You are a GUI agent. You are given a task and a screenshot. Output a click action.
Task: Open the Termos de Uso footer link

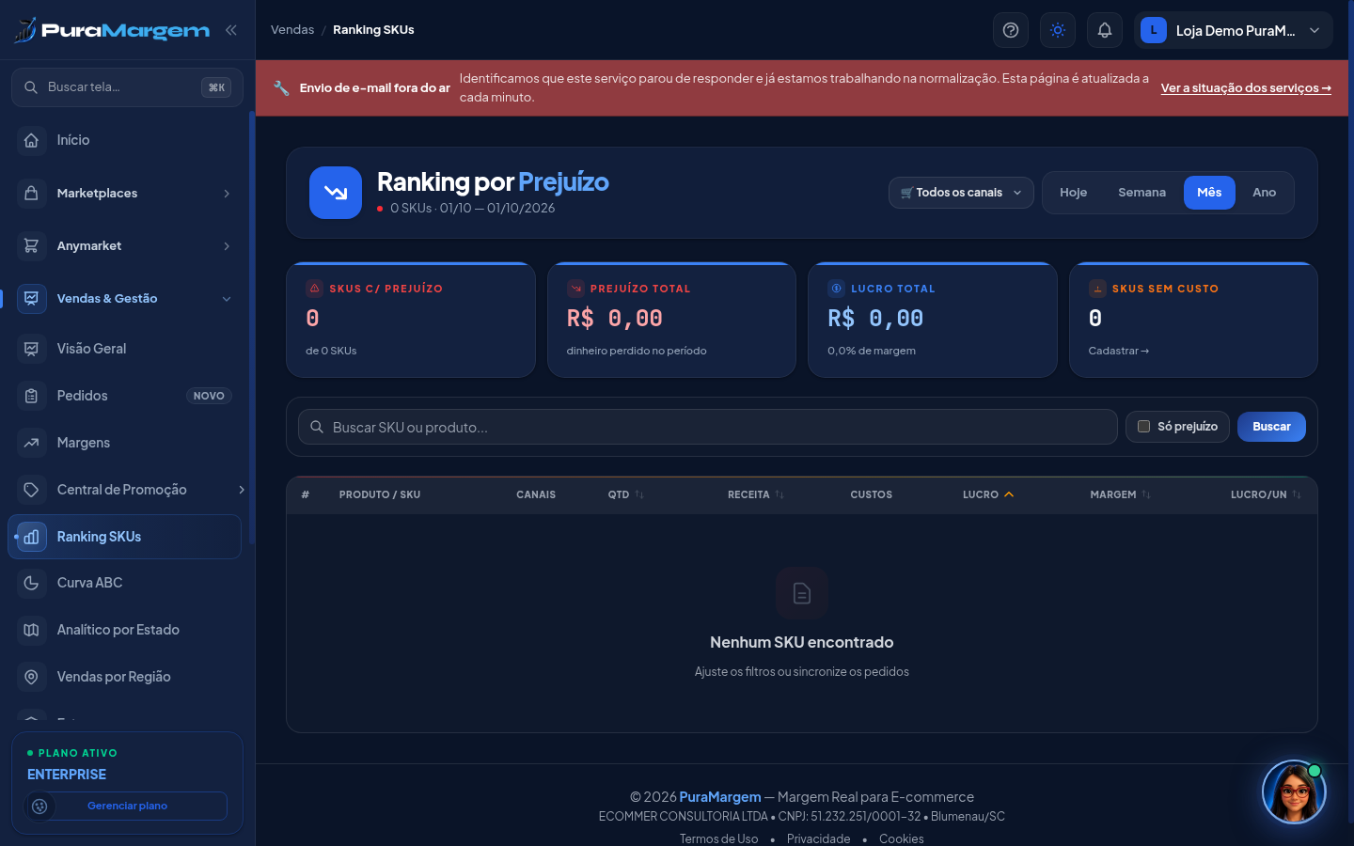coord(718,838)
